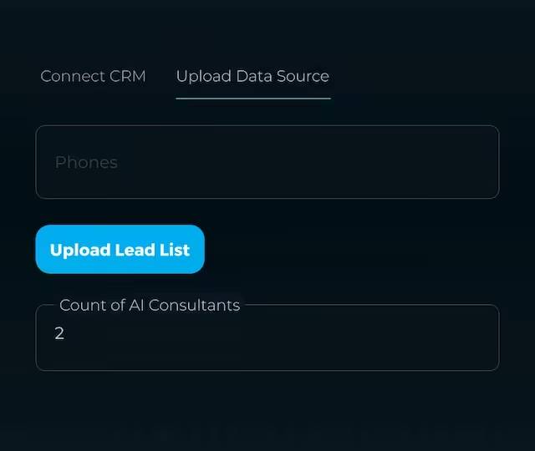Switch to the Connect CRM tab
535x451 pixels.
pyautogui.click(x=93, y=76)
